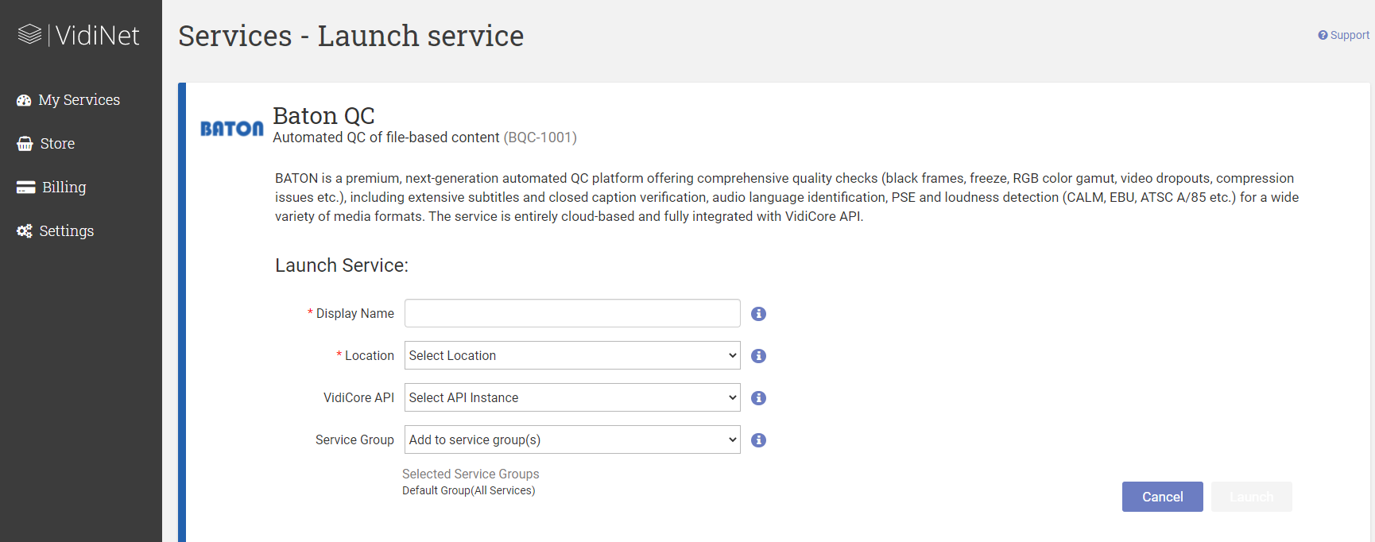1375x542 pixels.
Task: Open info icon next to VidiCore API
Action: click(758, 398)
